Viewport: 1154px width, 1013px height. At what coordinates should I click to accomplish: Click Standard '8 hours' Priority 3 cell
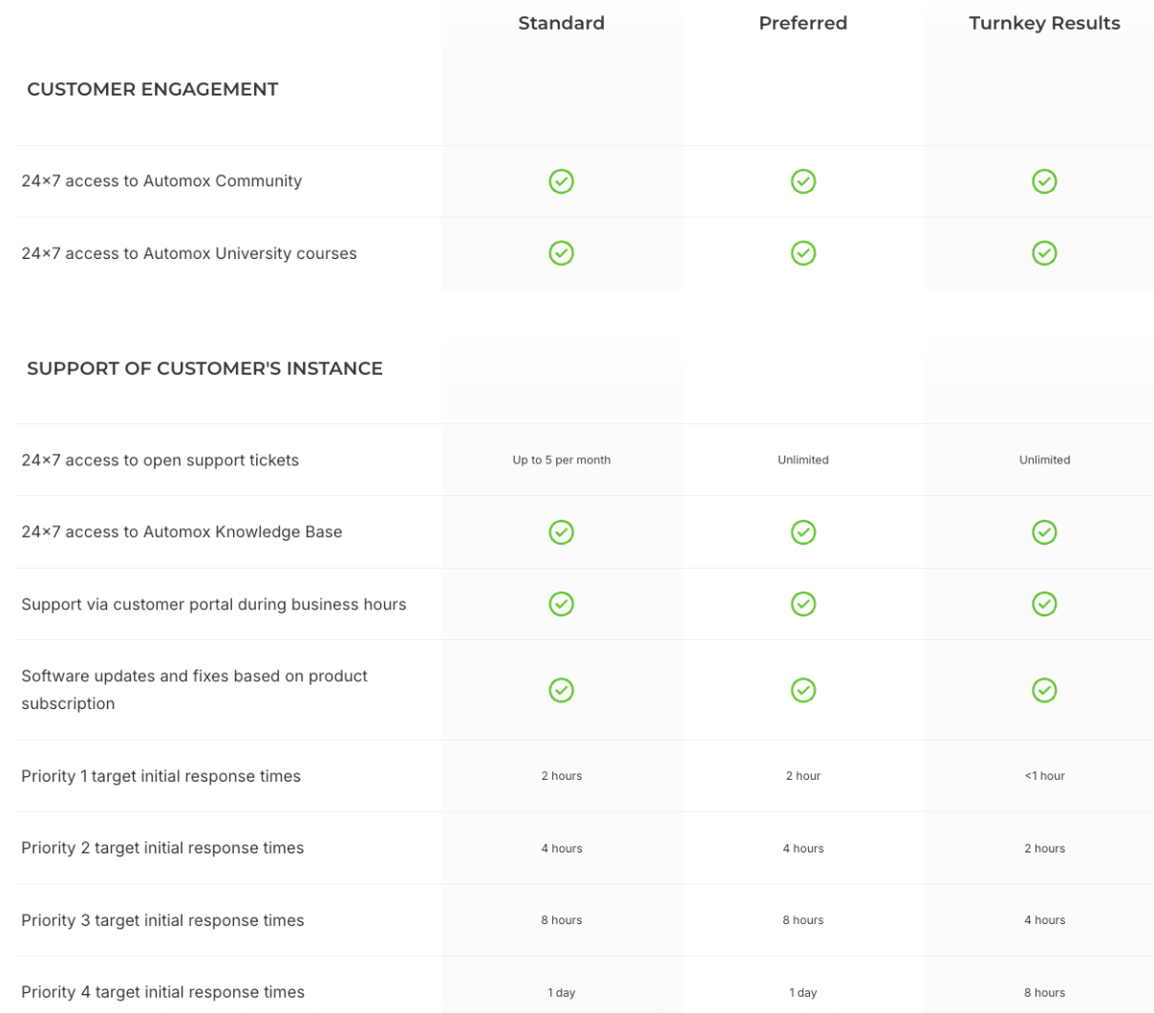562,920
